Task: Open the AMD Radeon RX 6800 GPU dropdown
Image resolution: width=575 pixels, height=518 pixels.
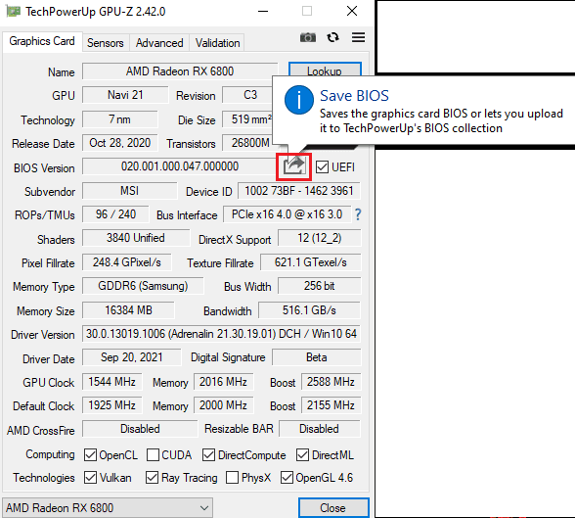Action: [108, 508]
